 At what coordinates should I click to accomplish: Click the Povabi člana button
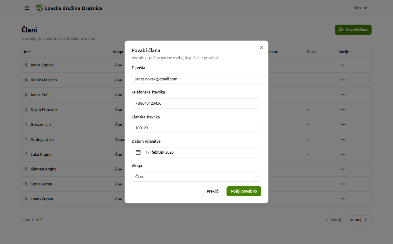(353, 30)
